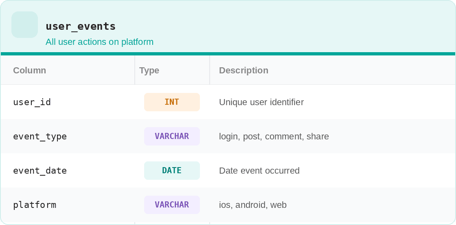456x225 pixels.
Task: Click the VARCHAR badge in event_type row
Action: [x=172, y=136]
